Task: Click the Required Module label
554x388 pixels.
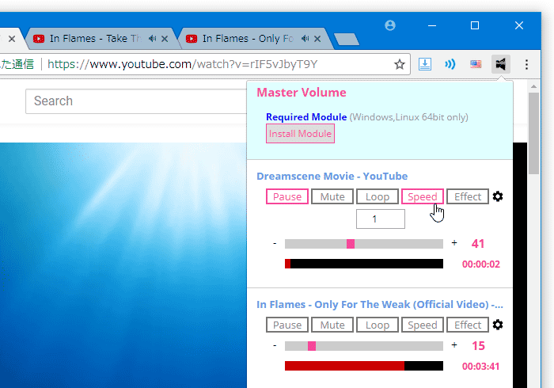Action: coord(306,117)
